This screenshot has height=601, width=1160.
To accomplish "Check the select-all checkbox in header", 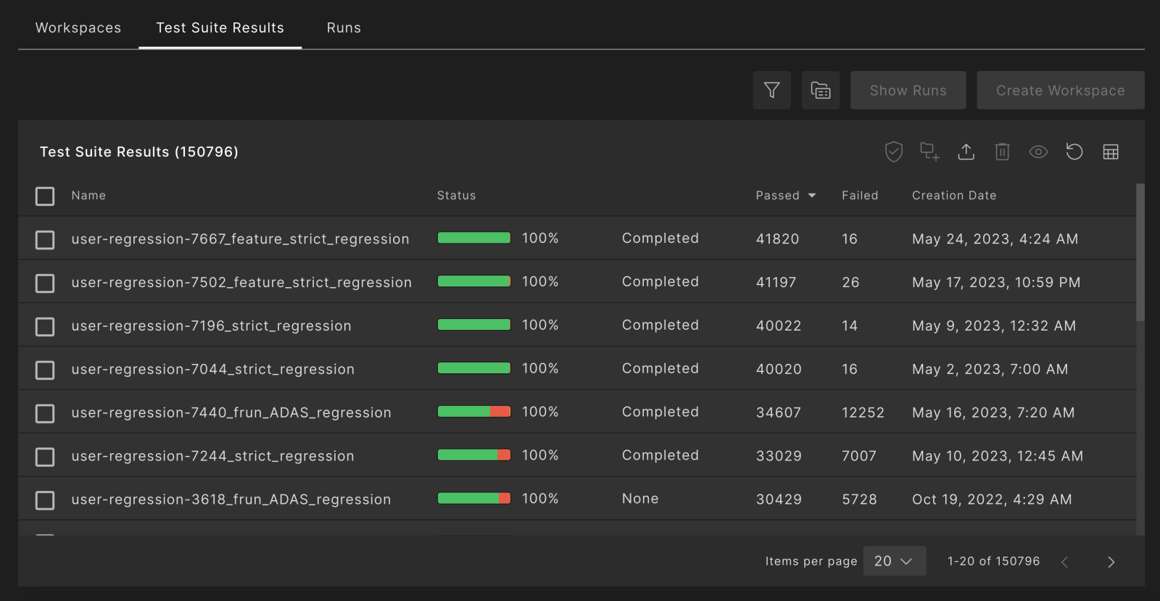I will 45,196.
